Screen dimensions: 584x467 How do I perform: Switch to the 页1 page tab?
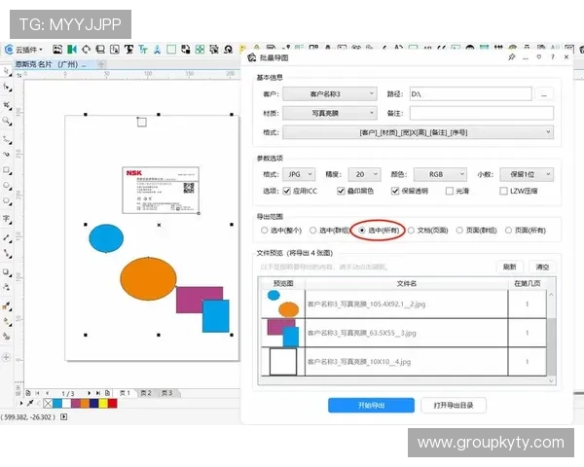125,393
